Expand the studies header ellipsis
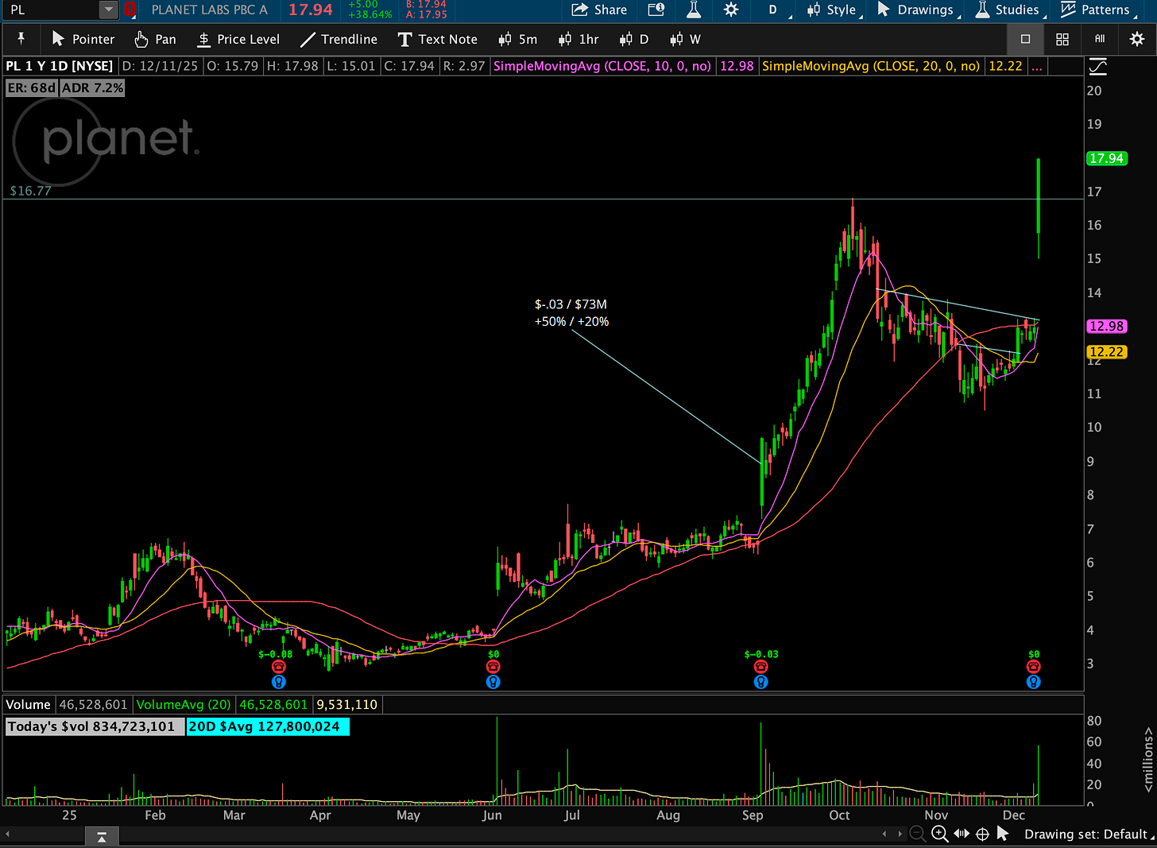This screenshot has width=1157, height=848. [1036, 66]
